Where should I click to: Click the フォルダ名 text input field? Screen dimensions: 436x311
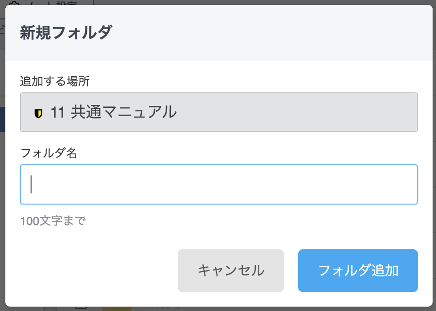[x=218, y=185]
